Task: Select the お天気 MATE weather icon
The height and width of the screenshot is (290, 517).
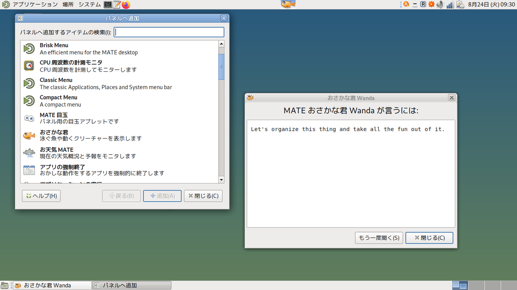Action: [x=29, y=153]
